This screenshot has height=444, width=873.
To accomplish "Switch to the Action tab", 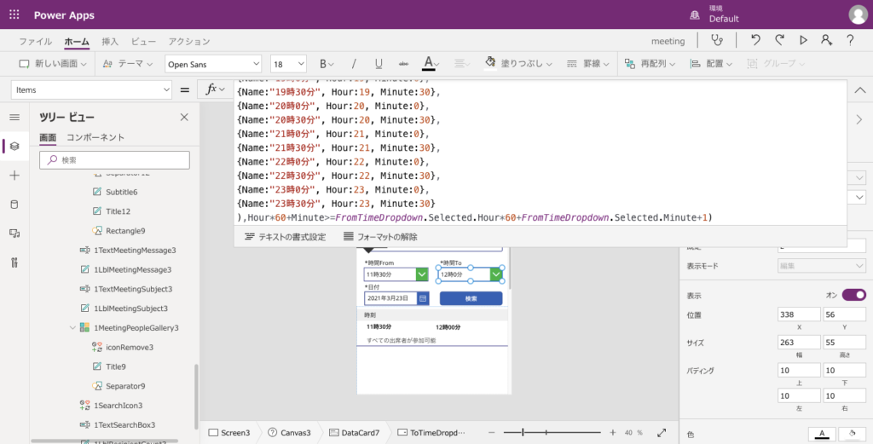I will pyautogui.click(x=189, y=41).
